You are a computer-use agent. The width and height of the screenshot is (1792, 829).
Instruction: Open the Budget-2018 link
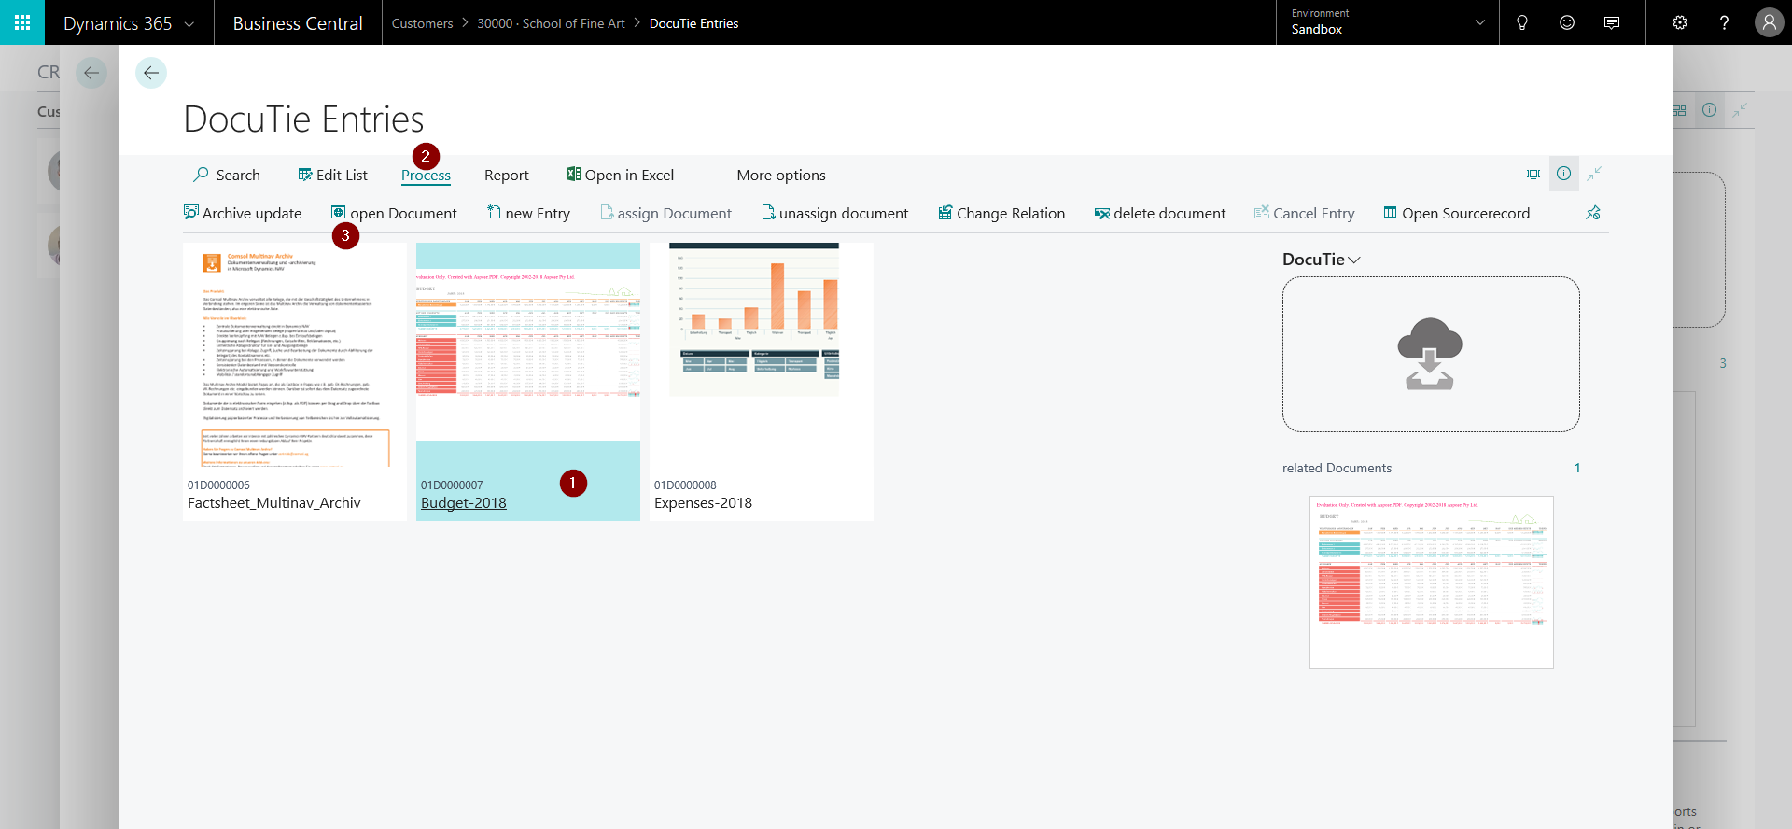(464, 502)
